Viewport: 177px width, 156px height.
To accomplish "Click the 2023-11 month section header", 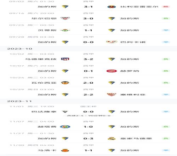I will pos(19,101).
